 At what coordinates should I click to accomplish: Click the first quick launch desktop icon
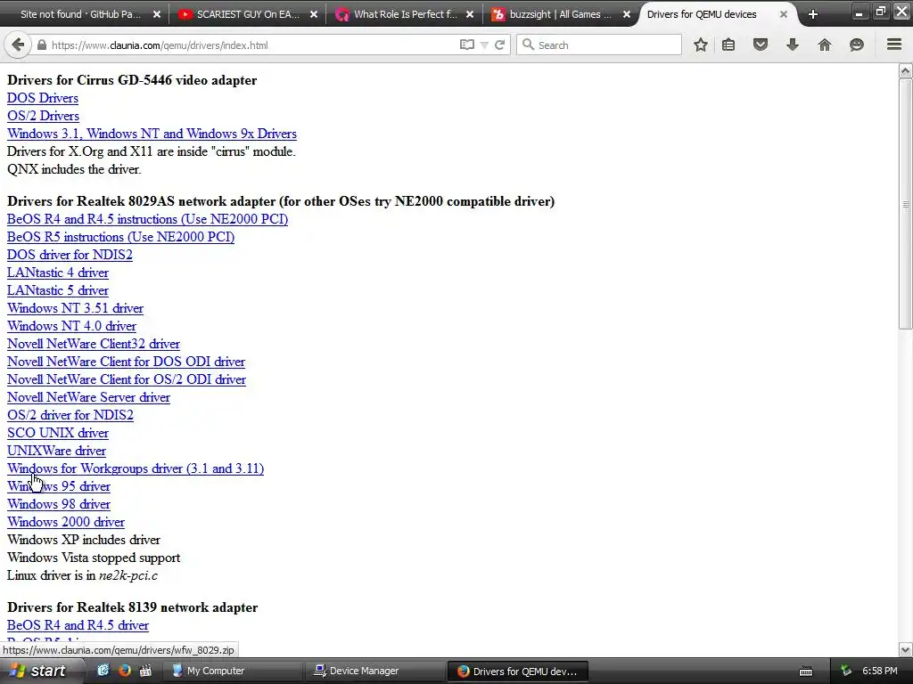pyautogui.click(x=103, y=671)
